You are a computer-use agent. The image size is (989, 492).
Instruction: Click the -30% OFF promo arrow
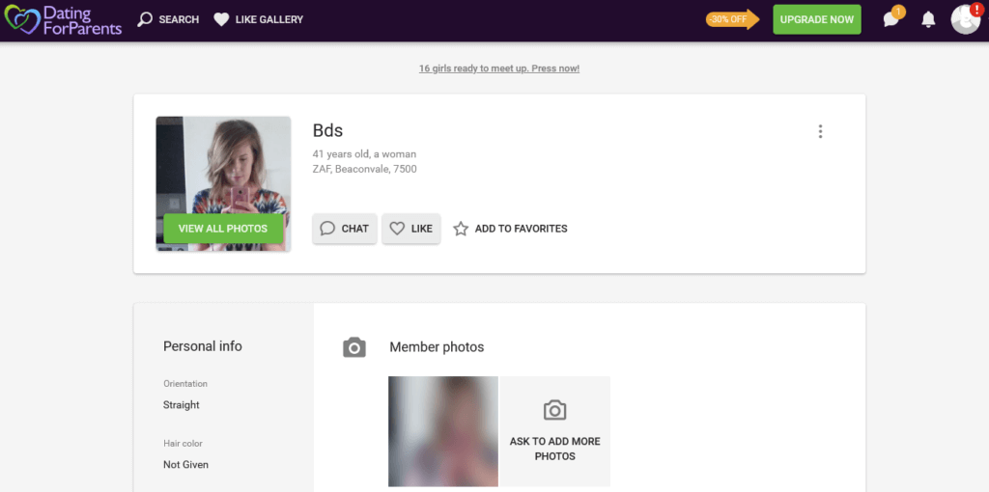click(732, 19)
